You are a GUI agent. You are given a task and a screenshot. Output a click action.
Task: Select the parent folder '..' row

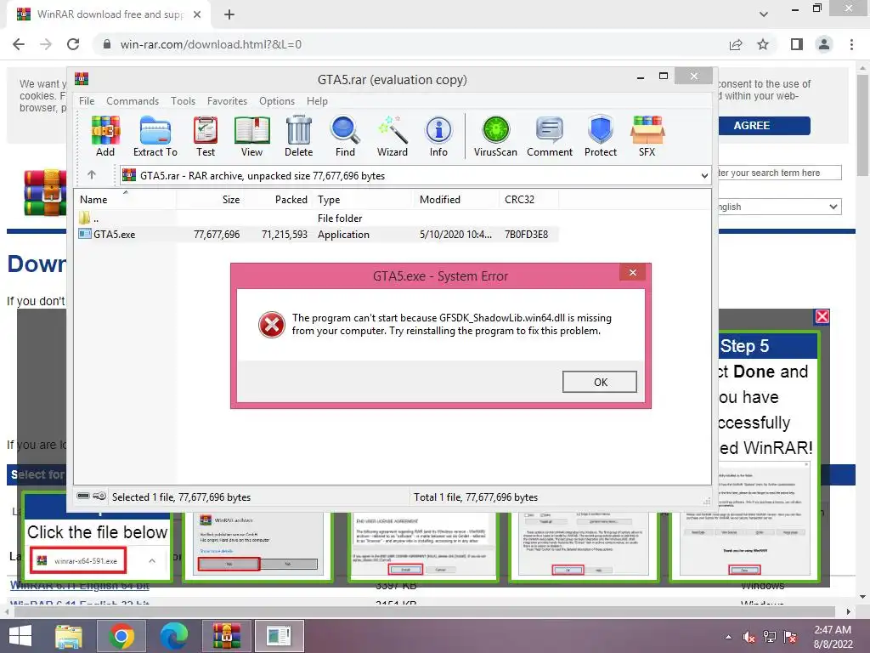[x=317, y=219]
